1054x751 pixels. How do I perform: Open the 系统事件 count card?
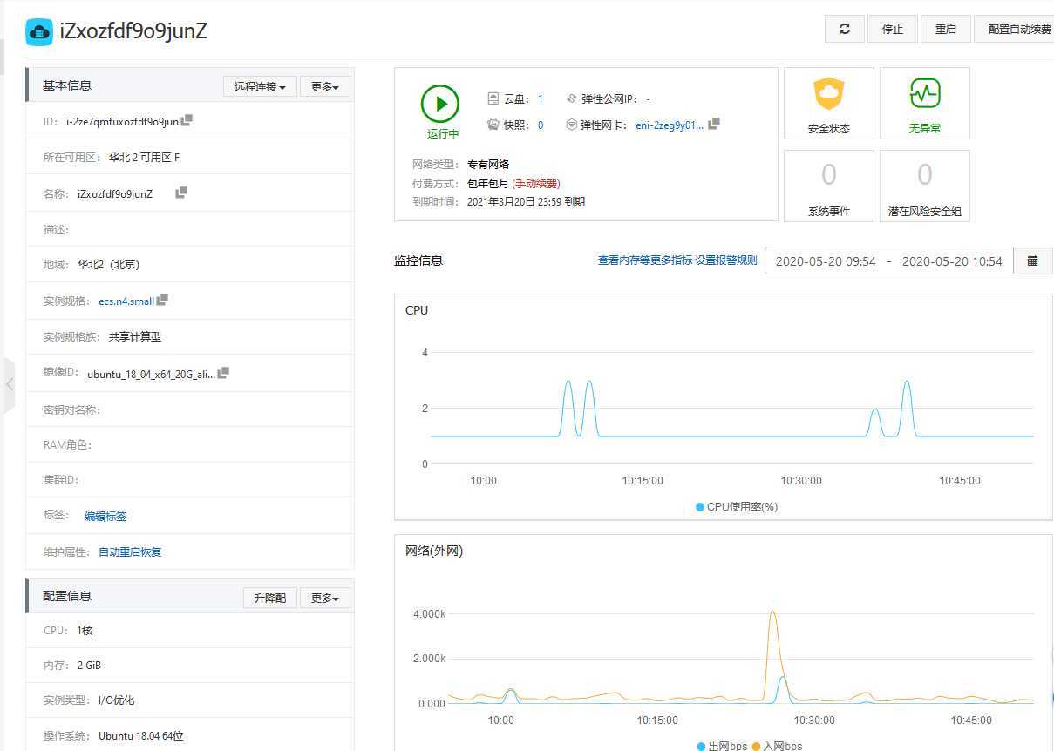[x=829, y=186]
